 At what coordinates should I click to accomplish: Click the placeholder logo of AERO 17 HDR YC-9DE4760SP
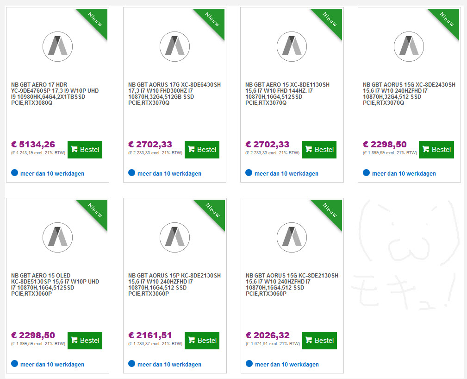(x=57, y=46)
